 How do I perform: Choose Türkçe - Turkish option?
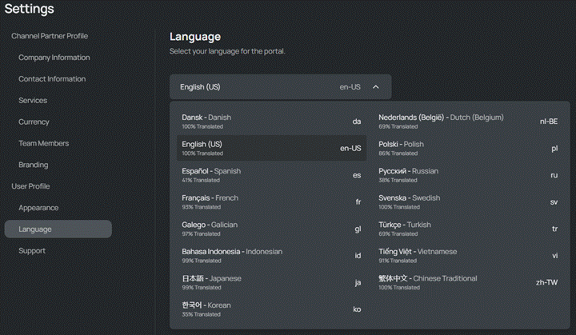point(468,229)
